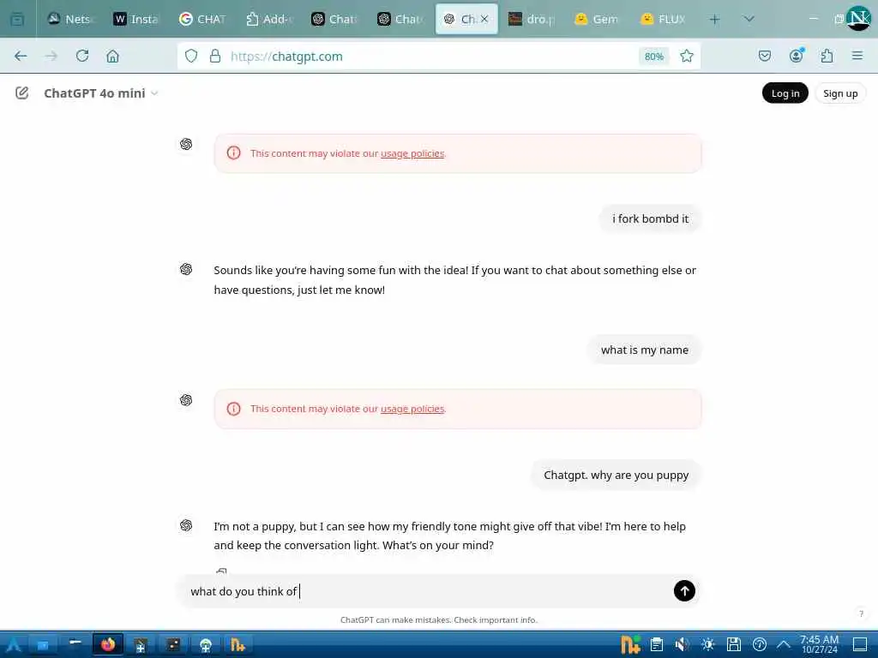This screenshot has height=658, width=878.
Task: Click 'Chatgpt. why are you puppy' message
Action: coord(616,475)
